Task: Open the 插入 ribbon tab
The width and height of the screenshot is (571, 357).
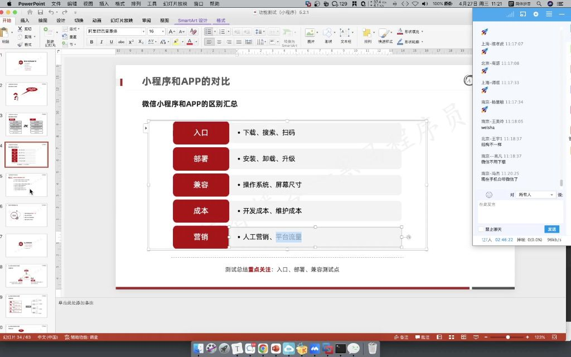Action: [25, 21]
